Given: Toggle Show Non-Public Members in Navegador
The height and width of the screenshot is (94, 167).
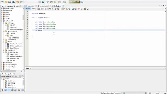Looking at the screenshot, I should pos(12,90).
